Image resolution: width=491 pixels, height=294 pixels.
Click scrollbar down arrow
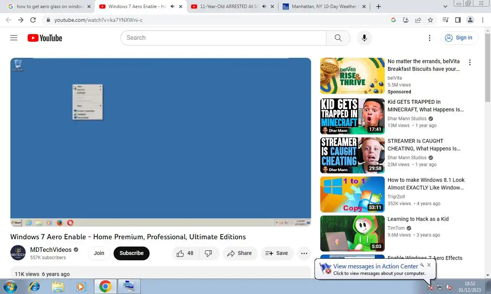(x=488, y=275)
